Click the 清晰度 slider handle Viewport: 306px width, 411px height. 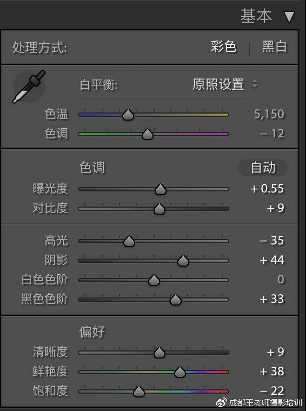point(159,353)
